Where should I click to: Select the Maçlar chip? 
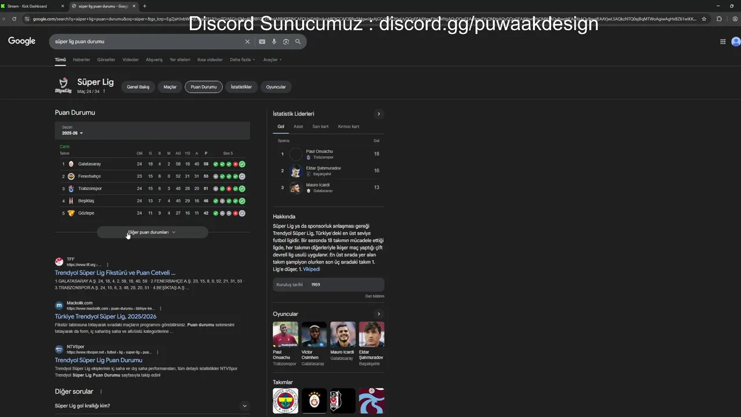[170, 87]
